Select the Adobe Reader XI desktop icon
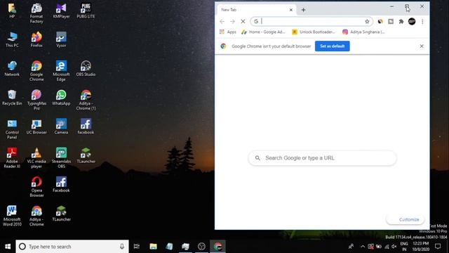 (12, 158)
